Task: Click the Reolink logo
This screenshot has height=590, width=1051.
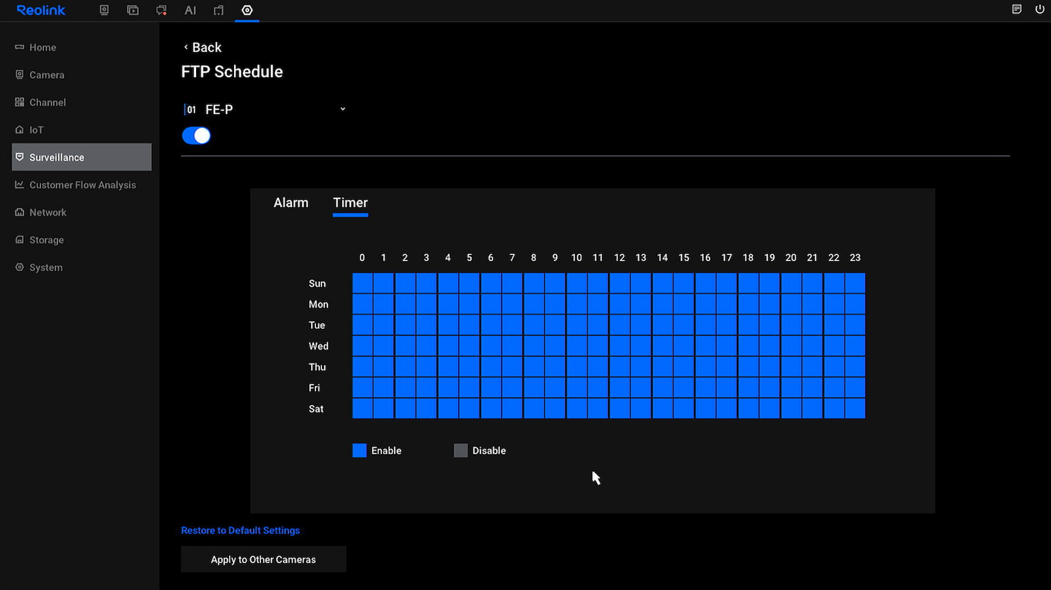Action: [41, 10]
